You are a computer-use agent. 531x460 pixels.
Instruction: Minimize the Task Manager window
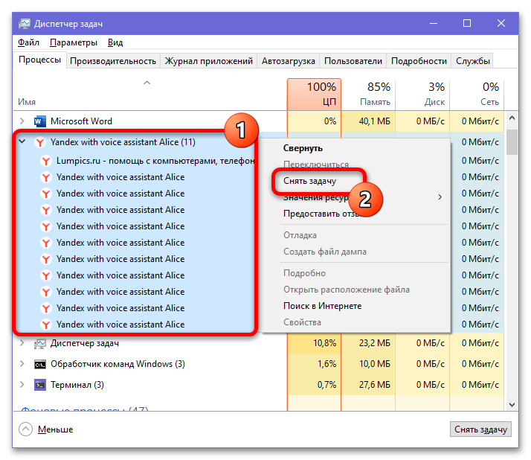[434, 23]
